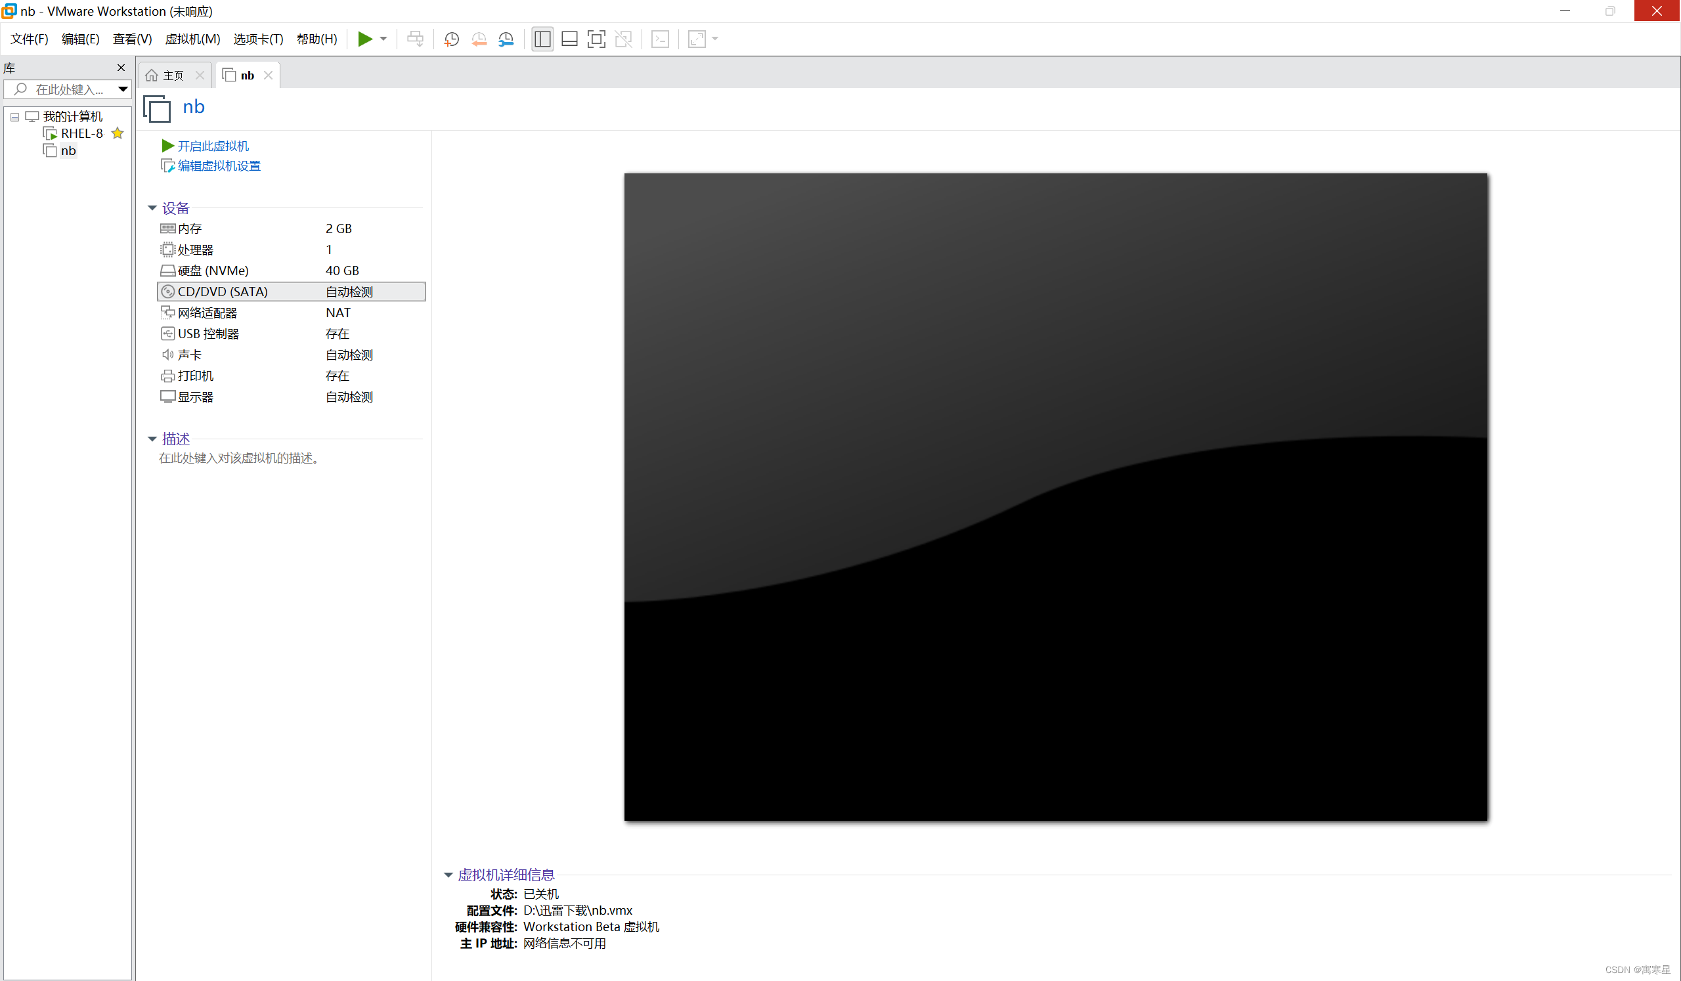Screen dimensions: 1681x981
Task: Click the VM screen preview thumbnail
Action: pyautogui.click(x=1055, y=497)
